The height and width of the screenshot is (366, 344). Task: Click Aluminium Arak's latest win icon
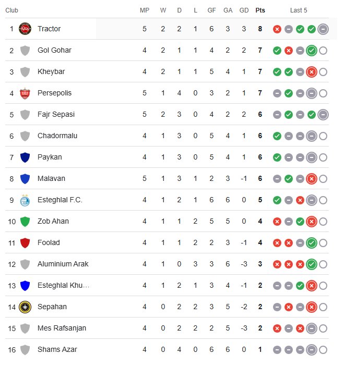(x=312, y=264)
